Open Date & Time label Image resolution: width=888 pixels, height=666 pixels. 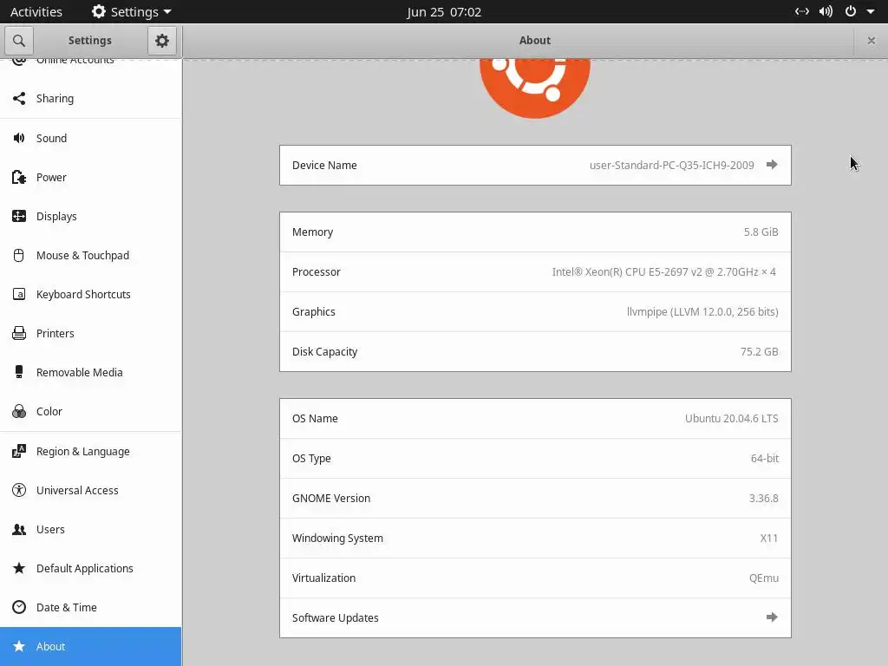(x=67, y=608)
